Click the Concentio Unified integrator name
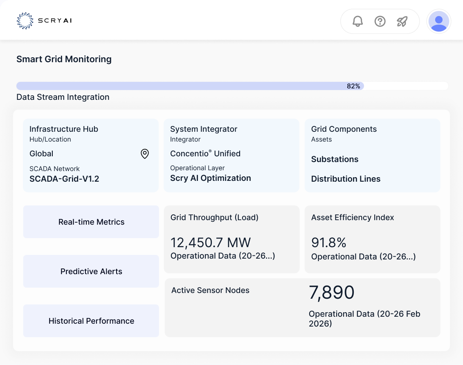The image size is (463, 365). (205, 153)
